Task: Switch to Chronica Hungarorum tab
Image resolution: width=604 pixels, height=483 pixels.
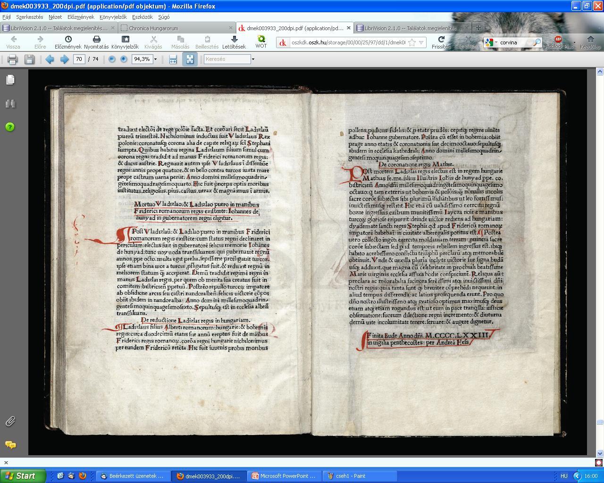Action: [176, 28]
